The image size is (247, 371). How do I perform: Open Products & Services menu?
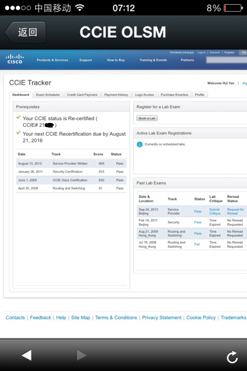(52, 60)
